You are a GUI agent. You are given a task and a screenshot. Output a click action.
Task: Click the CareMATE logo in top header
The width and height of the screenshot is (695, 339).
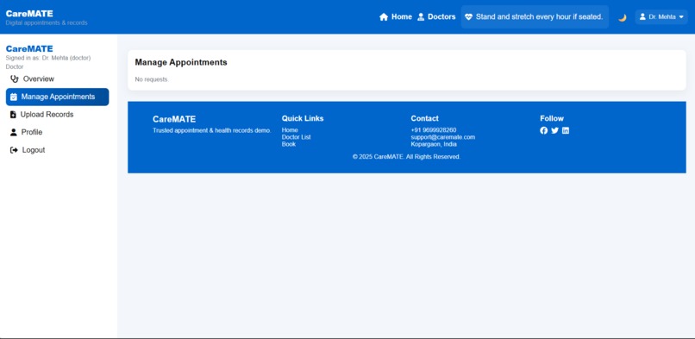click(29, 14)
